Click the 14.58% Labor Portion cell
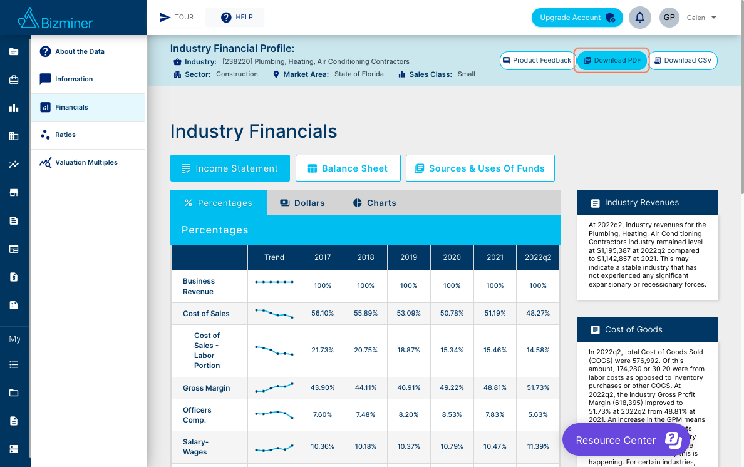The image size is (744, 467). click(x=538, y=350)
